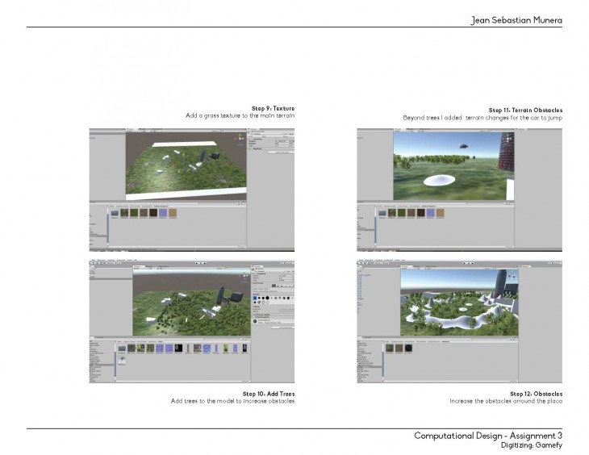The width and height of the screenshot is (589, 455).
Task: Select the first blue hierarchy item in Step 12 screenshot
Action: [362, 274]
